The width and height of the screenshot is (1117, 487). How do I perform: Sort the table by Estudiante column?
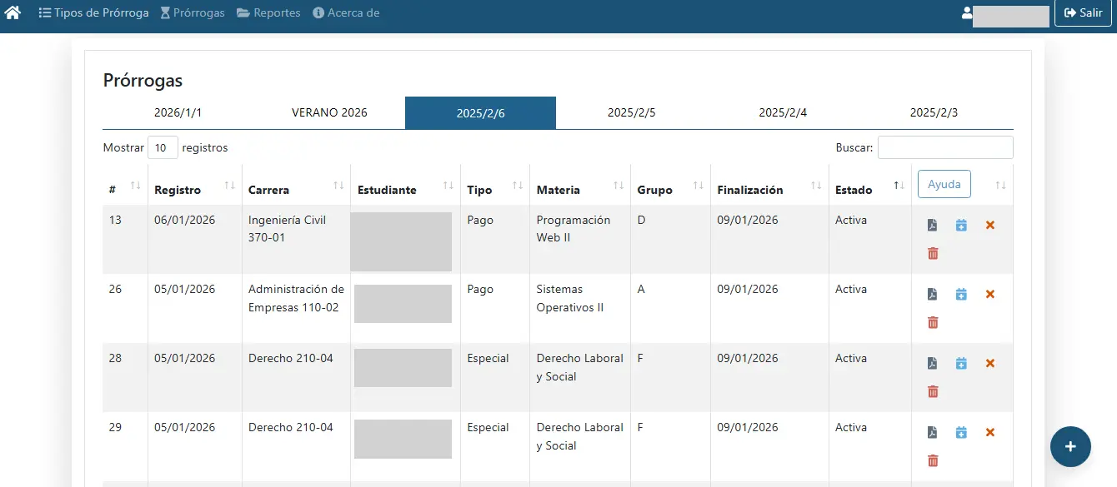405,185
